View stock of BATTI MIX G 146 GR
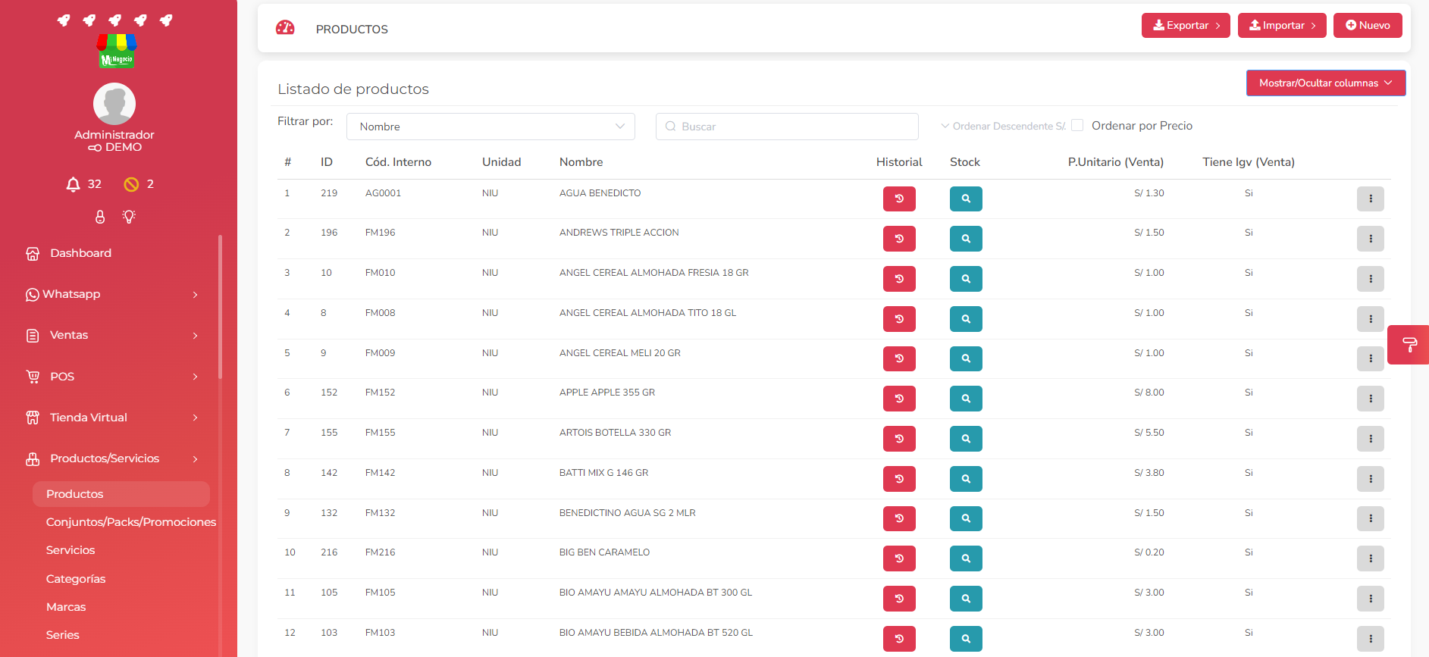The height and width of the screenshot is (657, 1429). click(966, 479)
